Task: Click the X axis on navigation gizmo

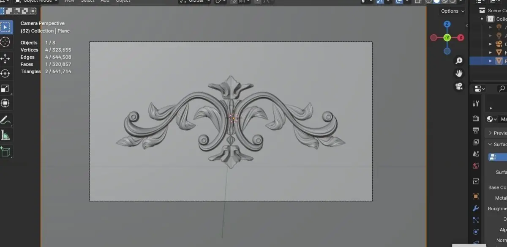Action: pos(461,38)
